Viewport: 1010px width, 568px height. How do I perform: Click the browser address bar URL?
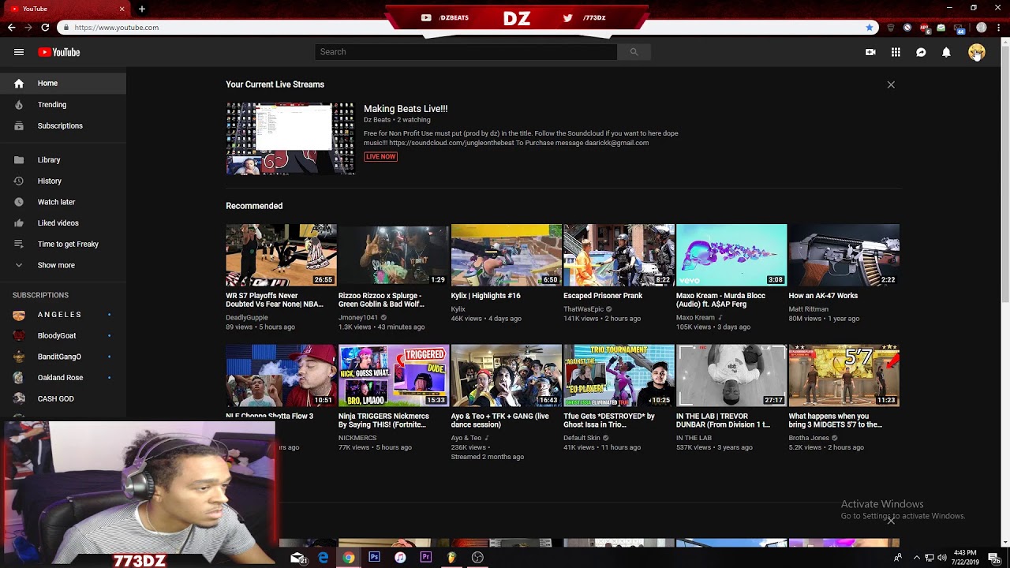tap(117, 28)
